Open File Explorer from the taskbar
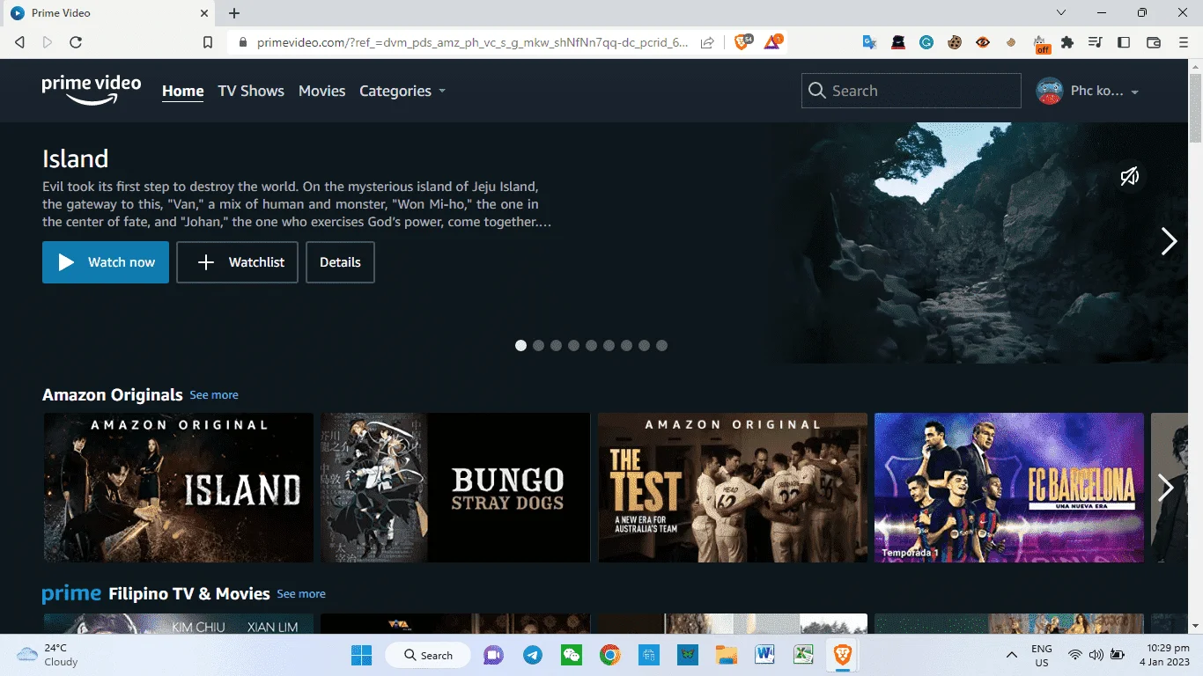This screenshot has width=1203, height=676. [x=726, y=655]
